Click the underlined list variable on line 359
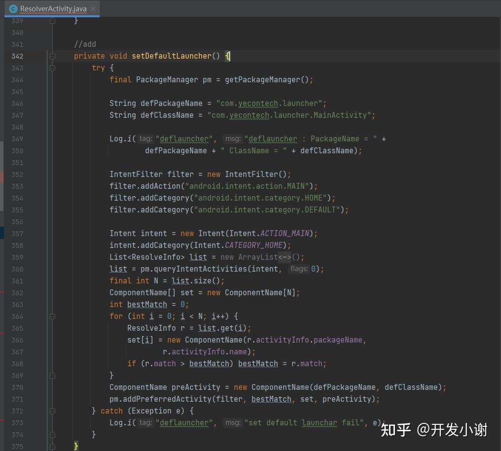Screen dimensions: 501x451 point(198,257)
